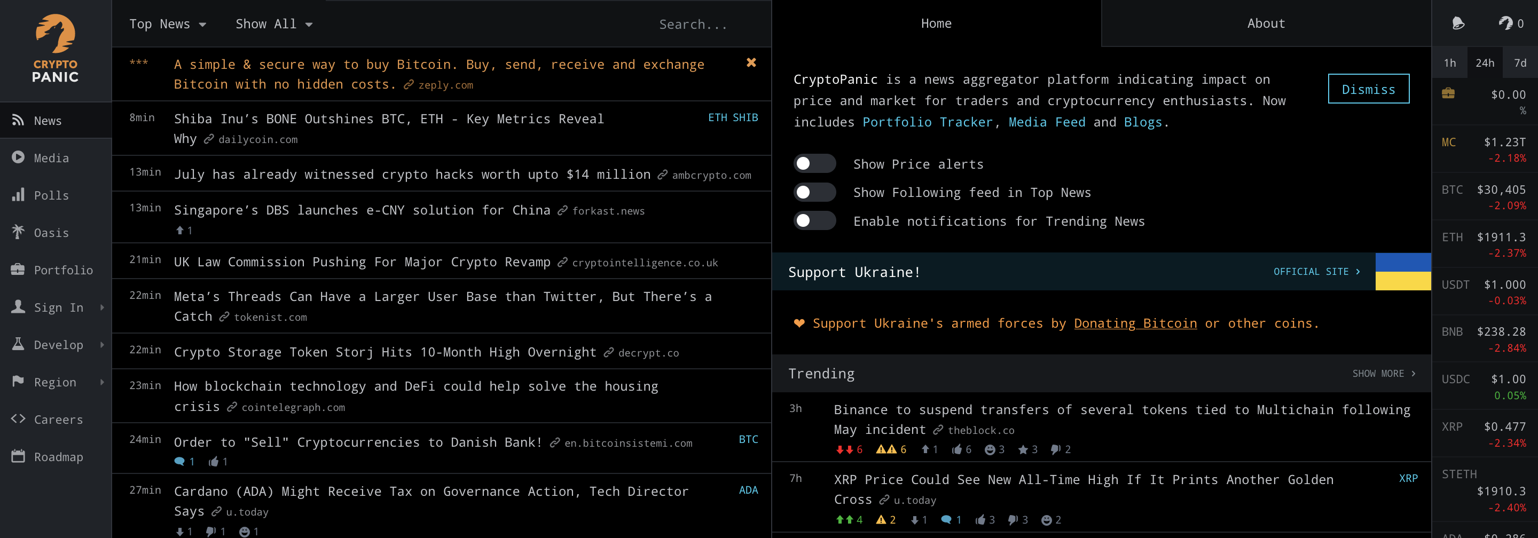
Task: Click the SHIB currency tag
Action: pos(745,117)
